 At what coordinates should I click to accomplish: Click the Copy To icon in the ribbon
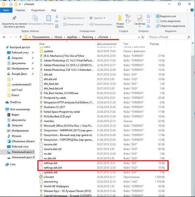pos(64,24)
